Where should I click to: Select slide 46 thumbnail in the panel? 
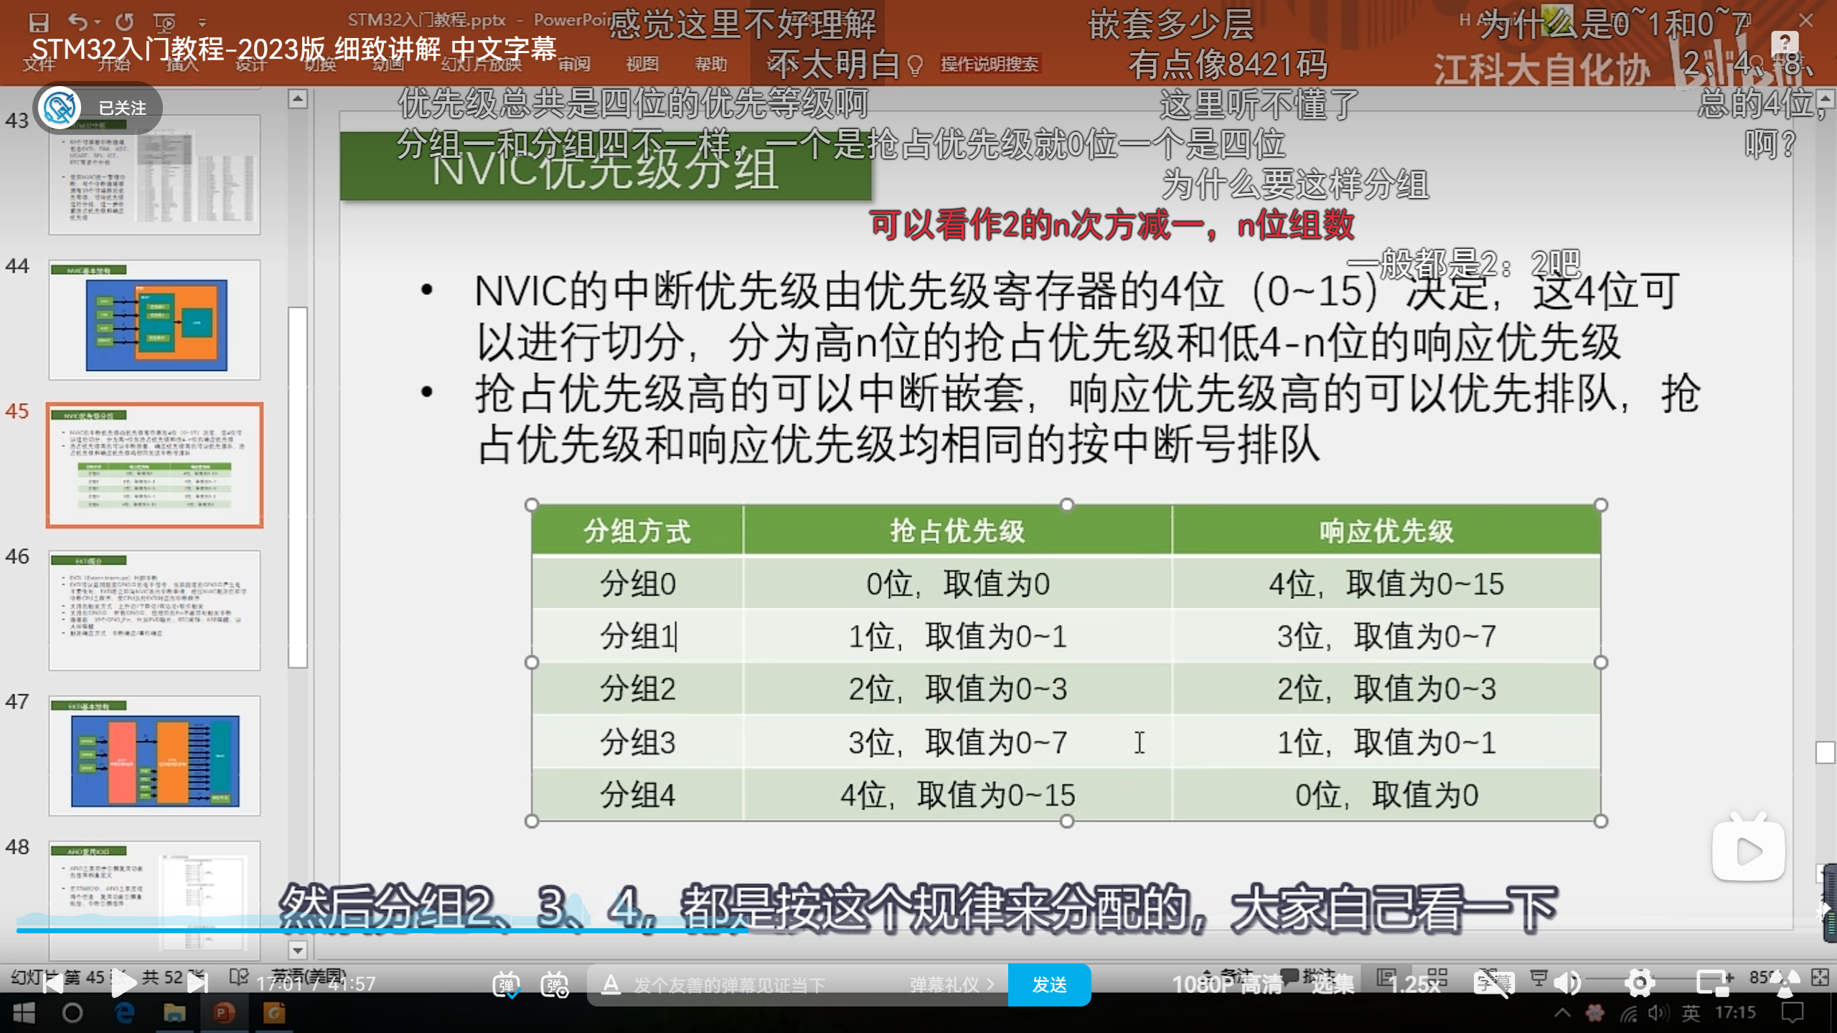[154, 610]
